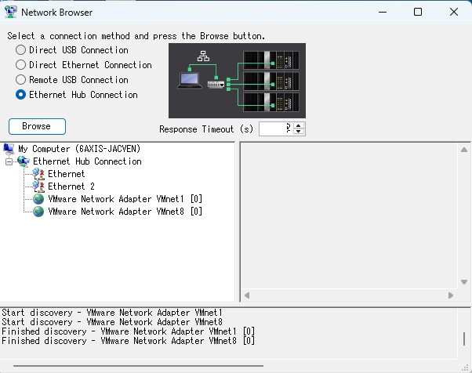Click the Response Timeout input field
472x373 pixels.
pos(275,129)
